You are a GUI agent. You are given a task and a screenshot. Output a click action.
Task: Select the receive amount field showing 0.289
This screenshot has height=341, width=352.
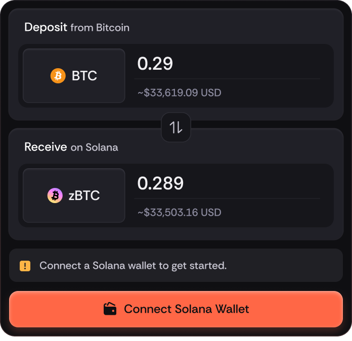(x=228, y=183)
